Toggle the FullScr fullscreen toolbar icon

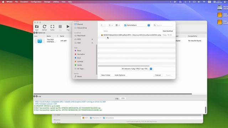click(52, 28)
